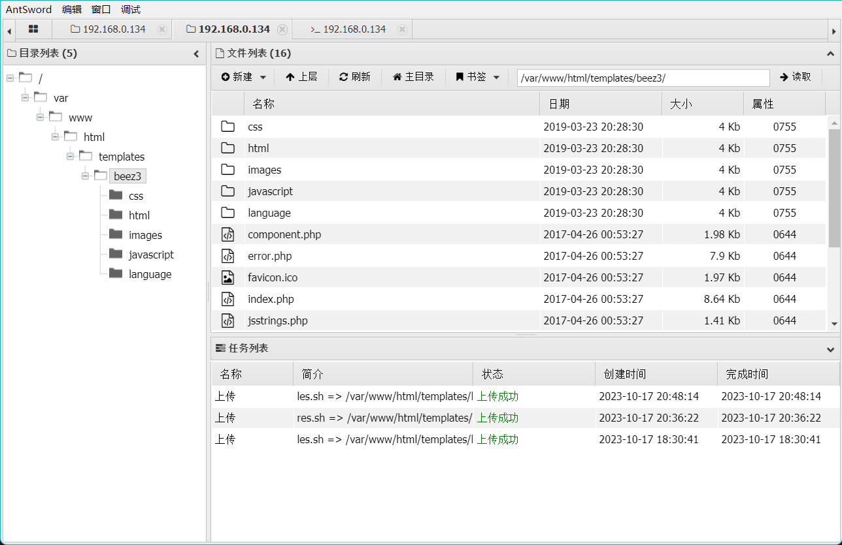The width and height of the screenshot is (842, 545).
Task: Select the language folder in the tree
Action: [150, 274]
